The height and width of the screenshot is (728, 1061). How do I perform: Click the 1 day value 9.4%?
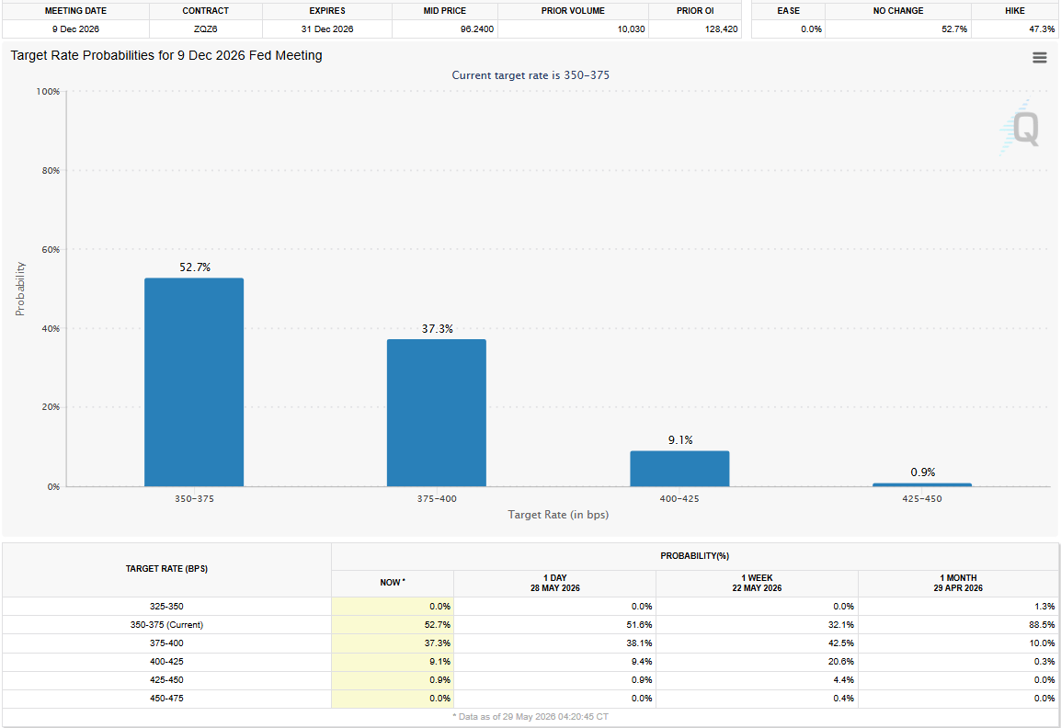[x=642, y=662]
